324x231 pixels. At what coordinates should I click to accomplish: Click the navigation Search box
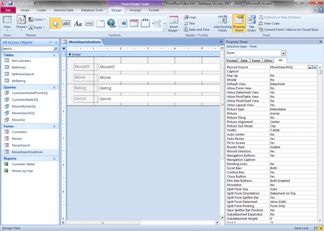point(27,48)
